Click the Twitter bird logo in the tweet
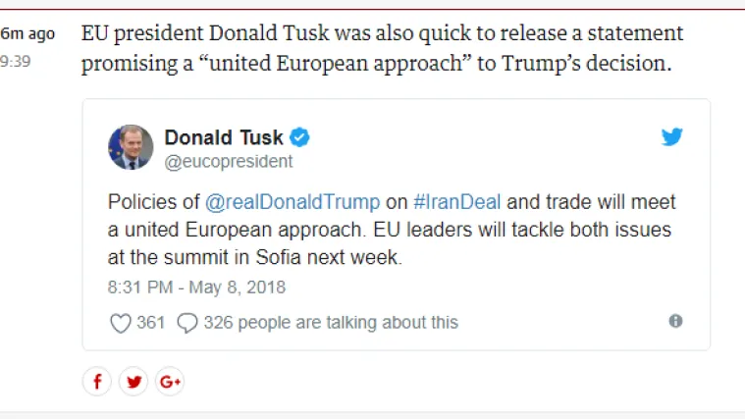745x419 pixels. [x=671, y=137]
